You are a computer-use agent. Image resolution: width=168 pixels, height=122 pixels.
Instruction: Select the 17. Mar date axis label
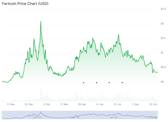(64, 104)
